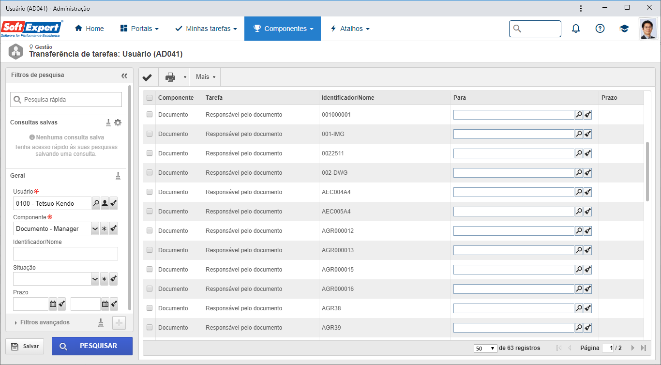Clear saved searches using the broom icon
This screenshot has width=661, height=365.
click(109, 122)
